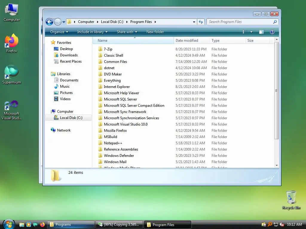This screenshot has width=306, height=229.
Task: Select the Common Files folder name
Action: (x=116, y=62)
